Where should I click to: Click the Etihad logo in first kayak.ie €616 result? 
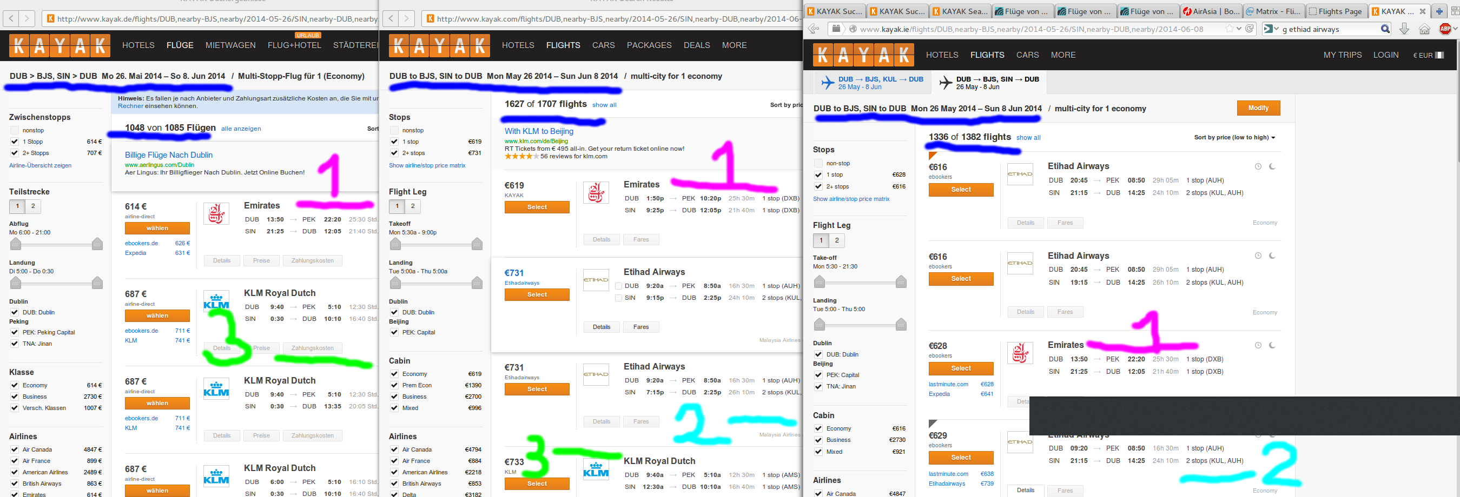click(x=1020, y=174)
